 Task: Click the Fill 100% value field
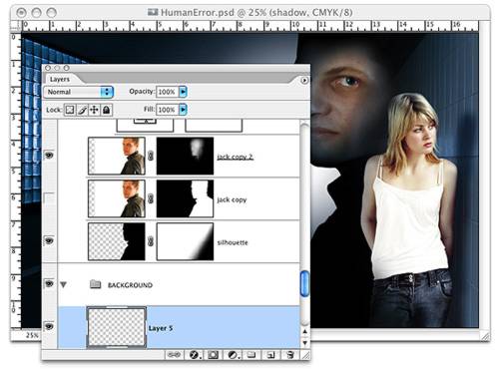168,110
